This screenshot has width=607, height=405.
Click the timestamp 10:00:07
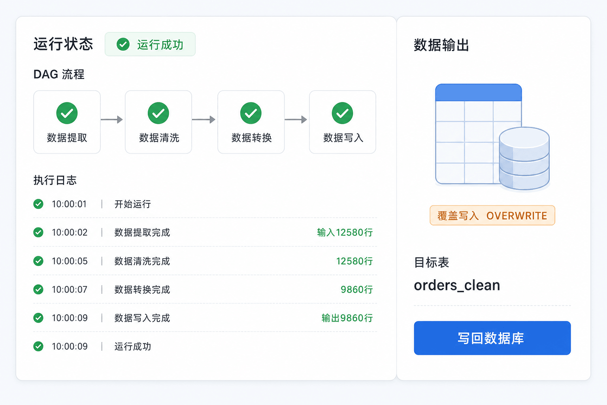click(x=70, y=290)
